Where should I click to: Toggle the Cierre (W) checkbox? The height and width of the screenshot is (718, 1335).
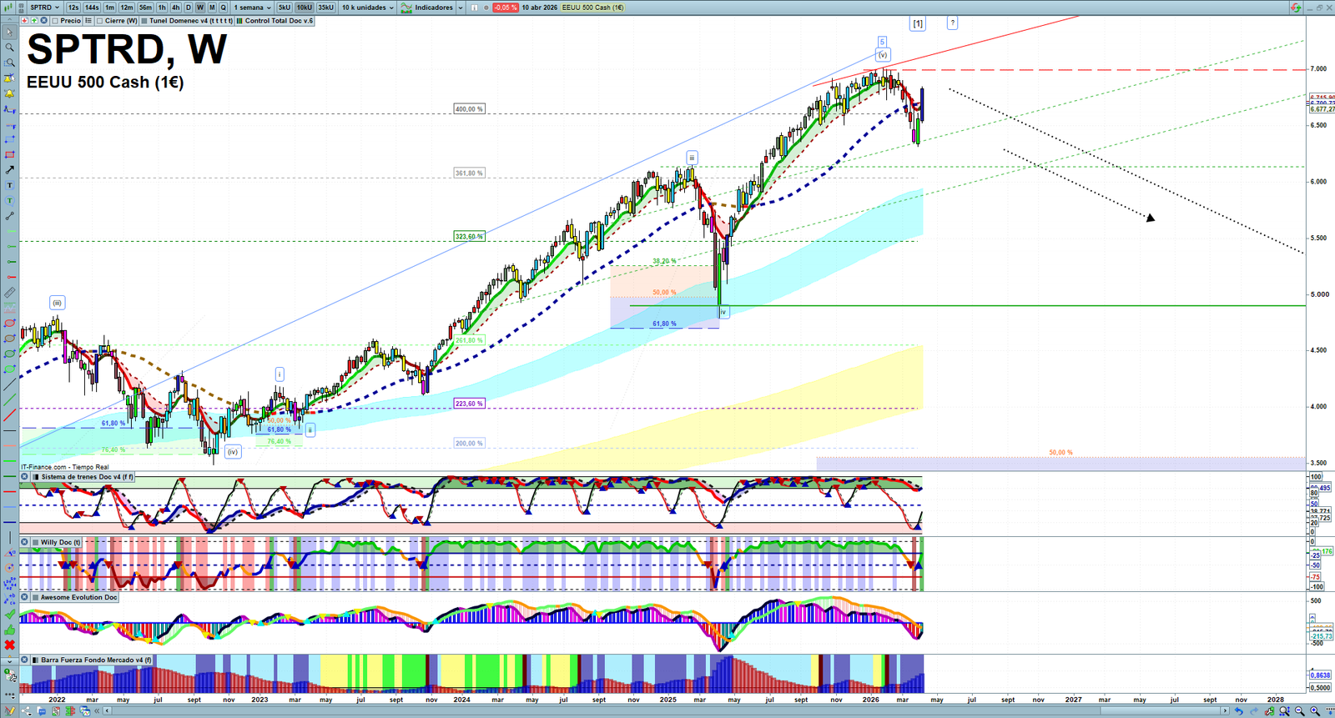(x=99, y=21)
